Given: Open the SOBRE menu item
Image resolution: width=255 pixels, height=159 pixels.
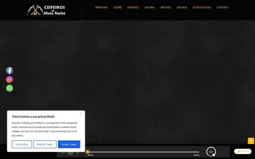Looking at the screenshot, I should click(118, 7).
